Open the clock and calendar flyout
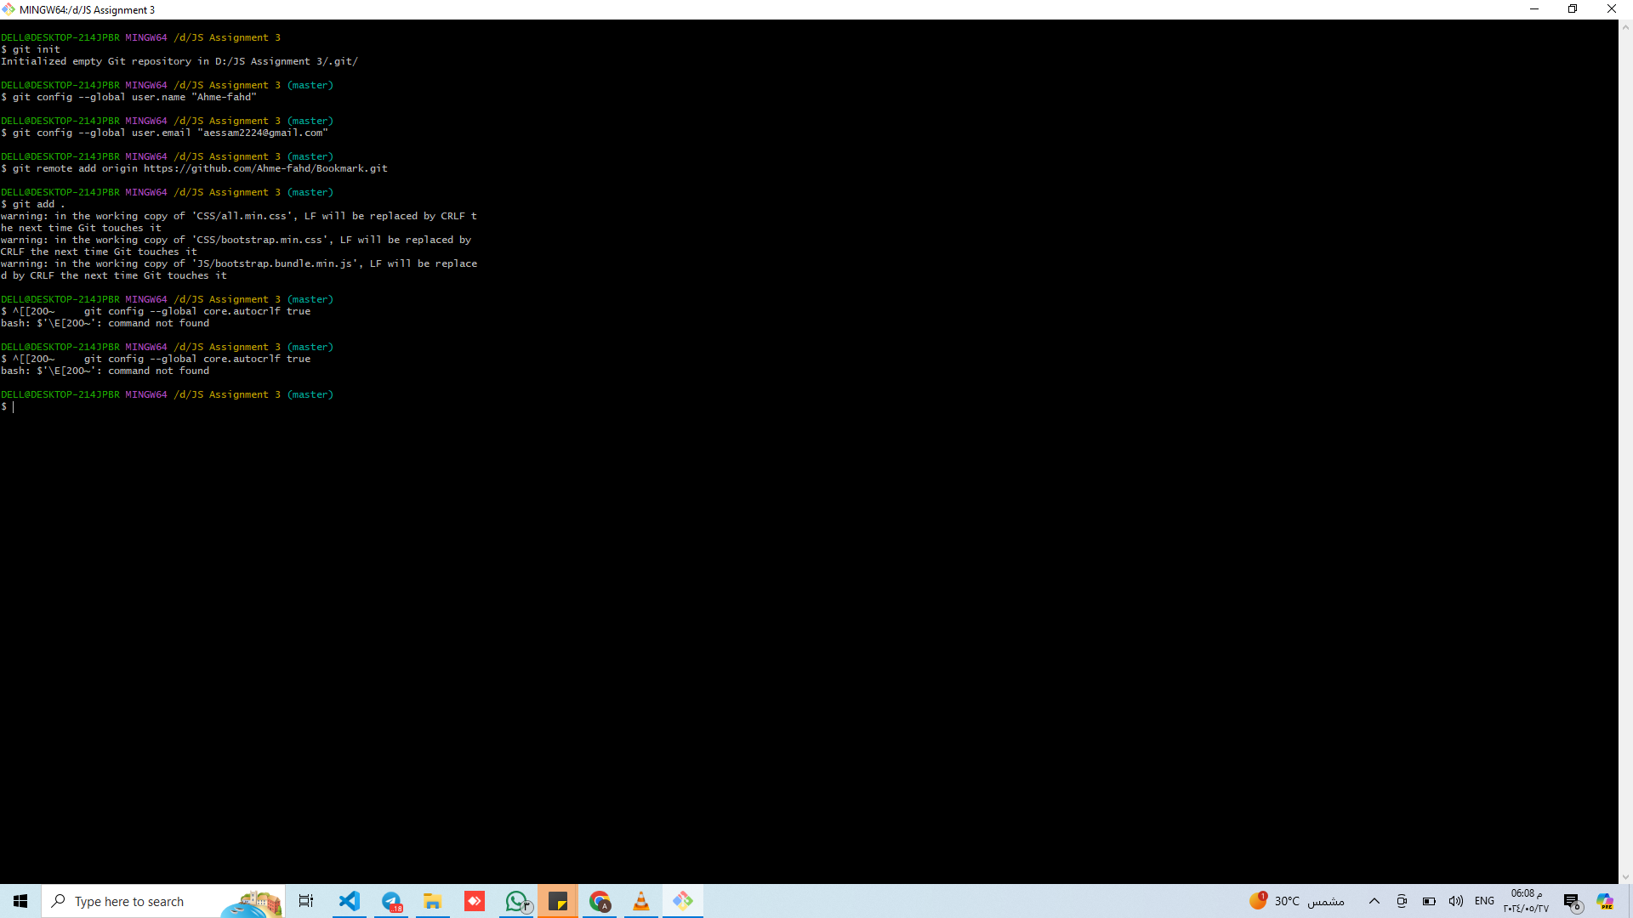This screenshot has width=1633, height=918. point(1527,901)
